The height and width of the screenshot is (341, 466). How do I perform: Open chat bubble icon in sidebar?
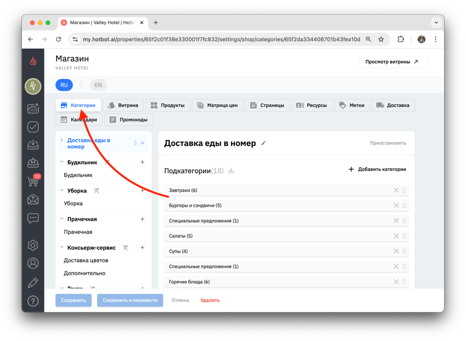[33, 218]
